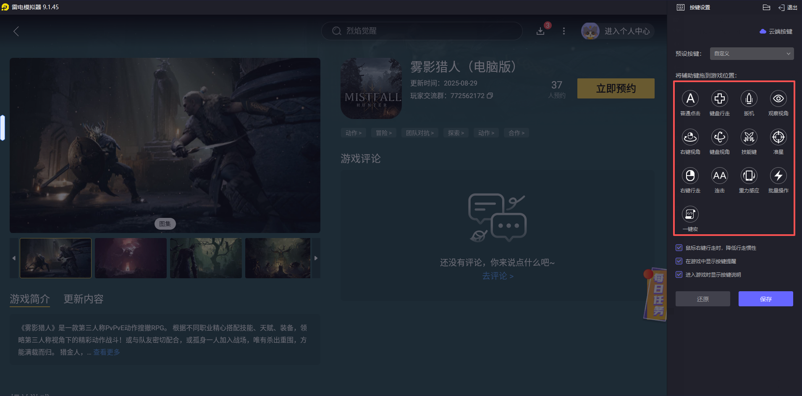Select the 一键宏 macro key icon
The width and height of the screenshot is (802, 396).
click(690, 214)
